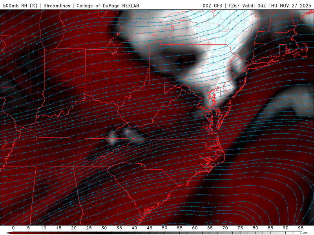This screenshot has height=235, width=314.
Task: Click the '500mb RH (%)' title text
Action: coord(20,5)
